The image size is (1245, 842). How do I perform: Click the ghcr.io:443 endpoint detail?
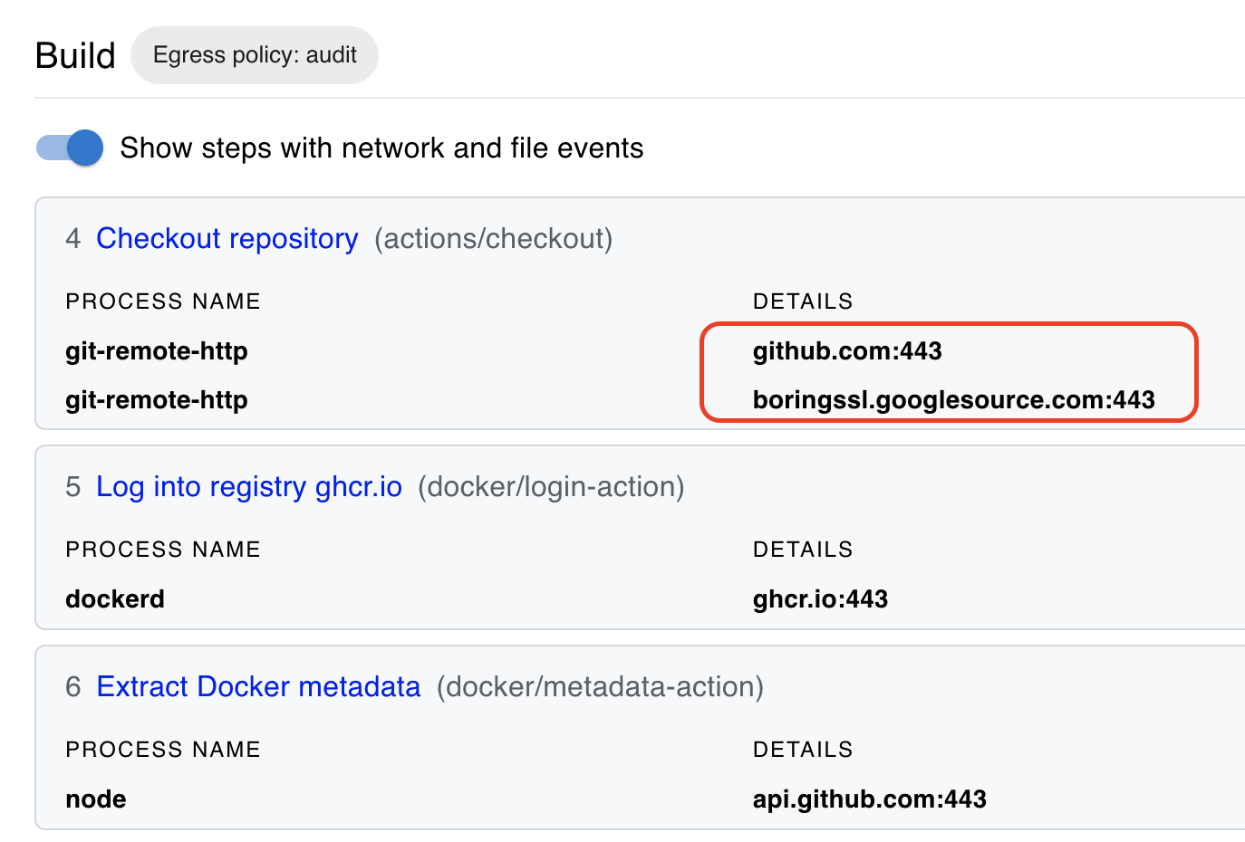click(x=820, y=599)
